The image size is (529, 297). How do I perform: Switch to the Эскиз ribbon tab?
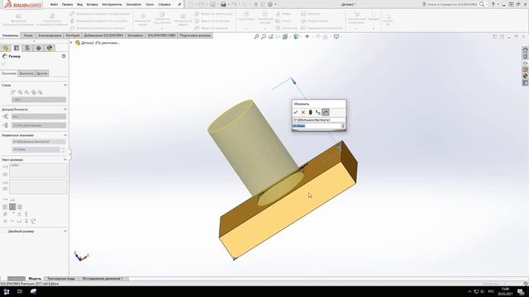click(28, 35)
